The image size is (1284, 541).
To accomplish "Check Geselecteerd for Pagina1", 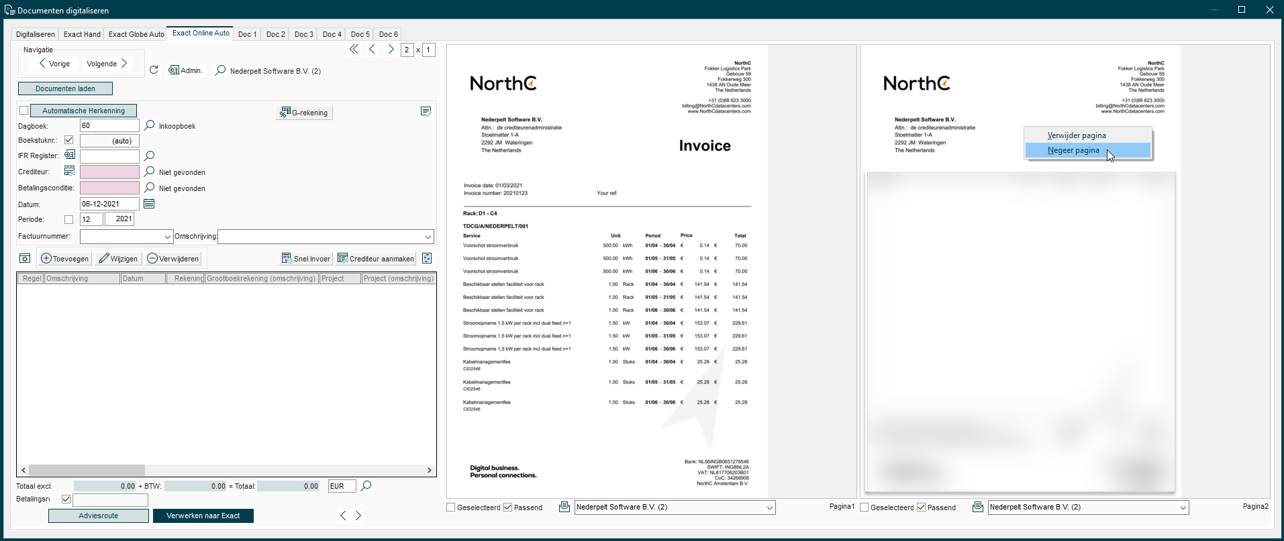I will pos(451,507).
